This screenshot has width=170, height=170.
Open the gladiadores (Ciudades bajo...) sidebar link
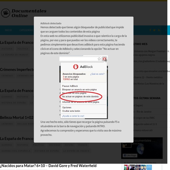click(x=152, y=61)
